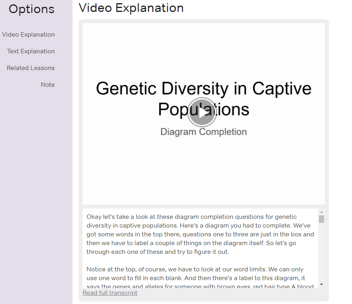Screen dimensions: 352x304
Task: Click the 'Diagram Completion' subtitle in the video
Action: click(x=203, y=132)
